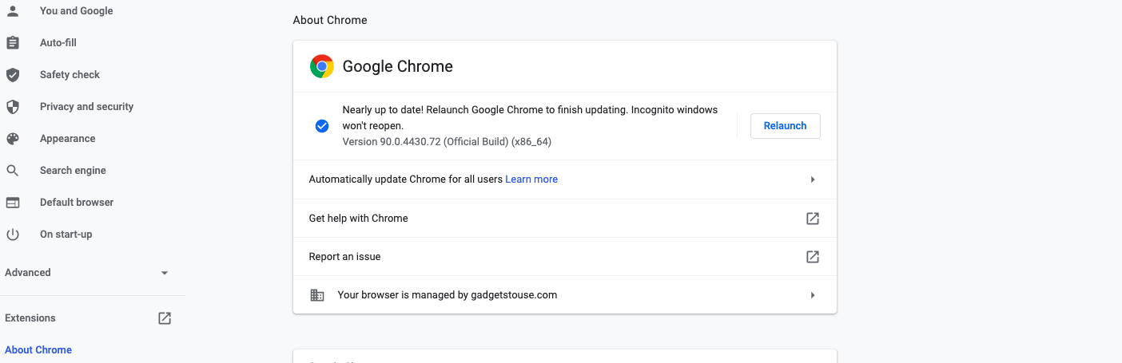Click the On start-up power icon
Image resolution: width=1122 pixels, height=363 pixels.
12,235
